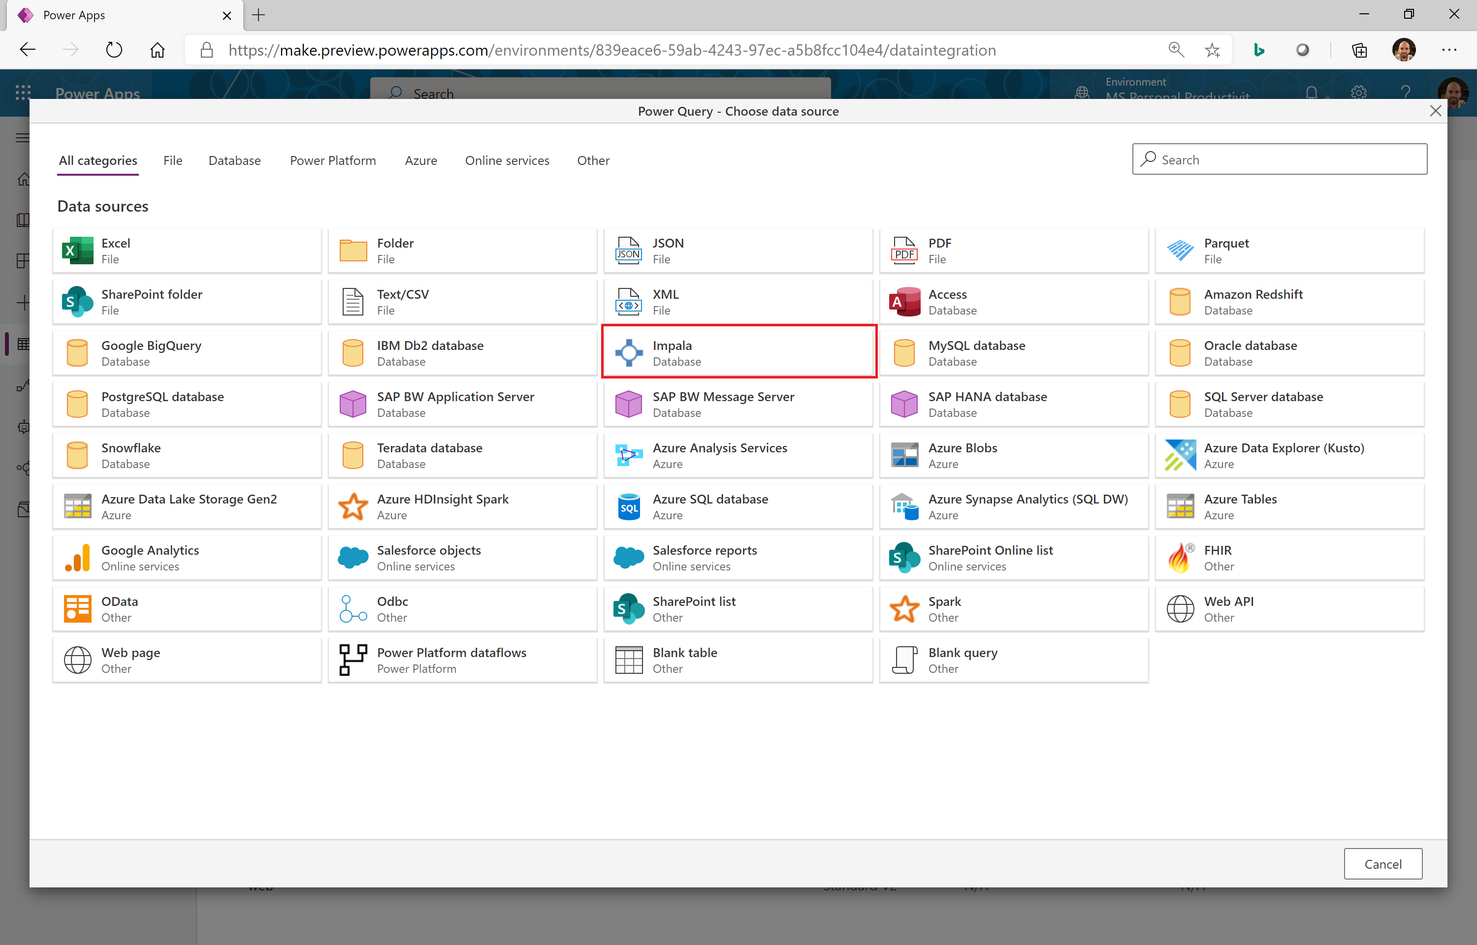The image size is (1477, 945).
Task: Click the Azure SQL database icon
Action: pos(628,506)
